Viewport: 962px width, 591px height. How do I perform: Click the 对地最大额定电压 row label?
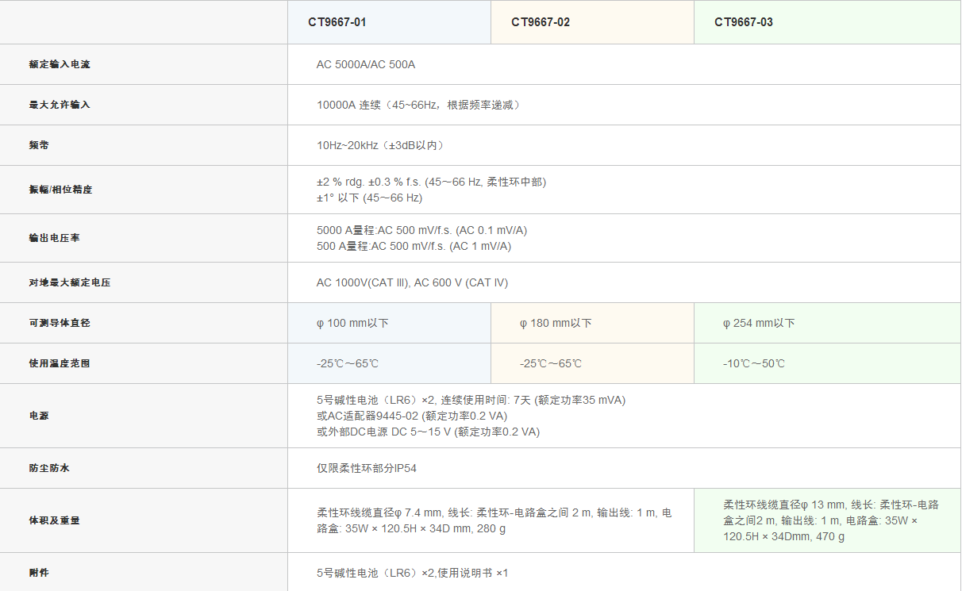click(x=70, y=283)
